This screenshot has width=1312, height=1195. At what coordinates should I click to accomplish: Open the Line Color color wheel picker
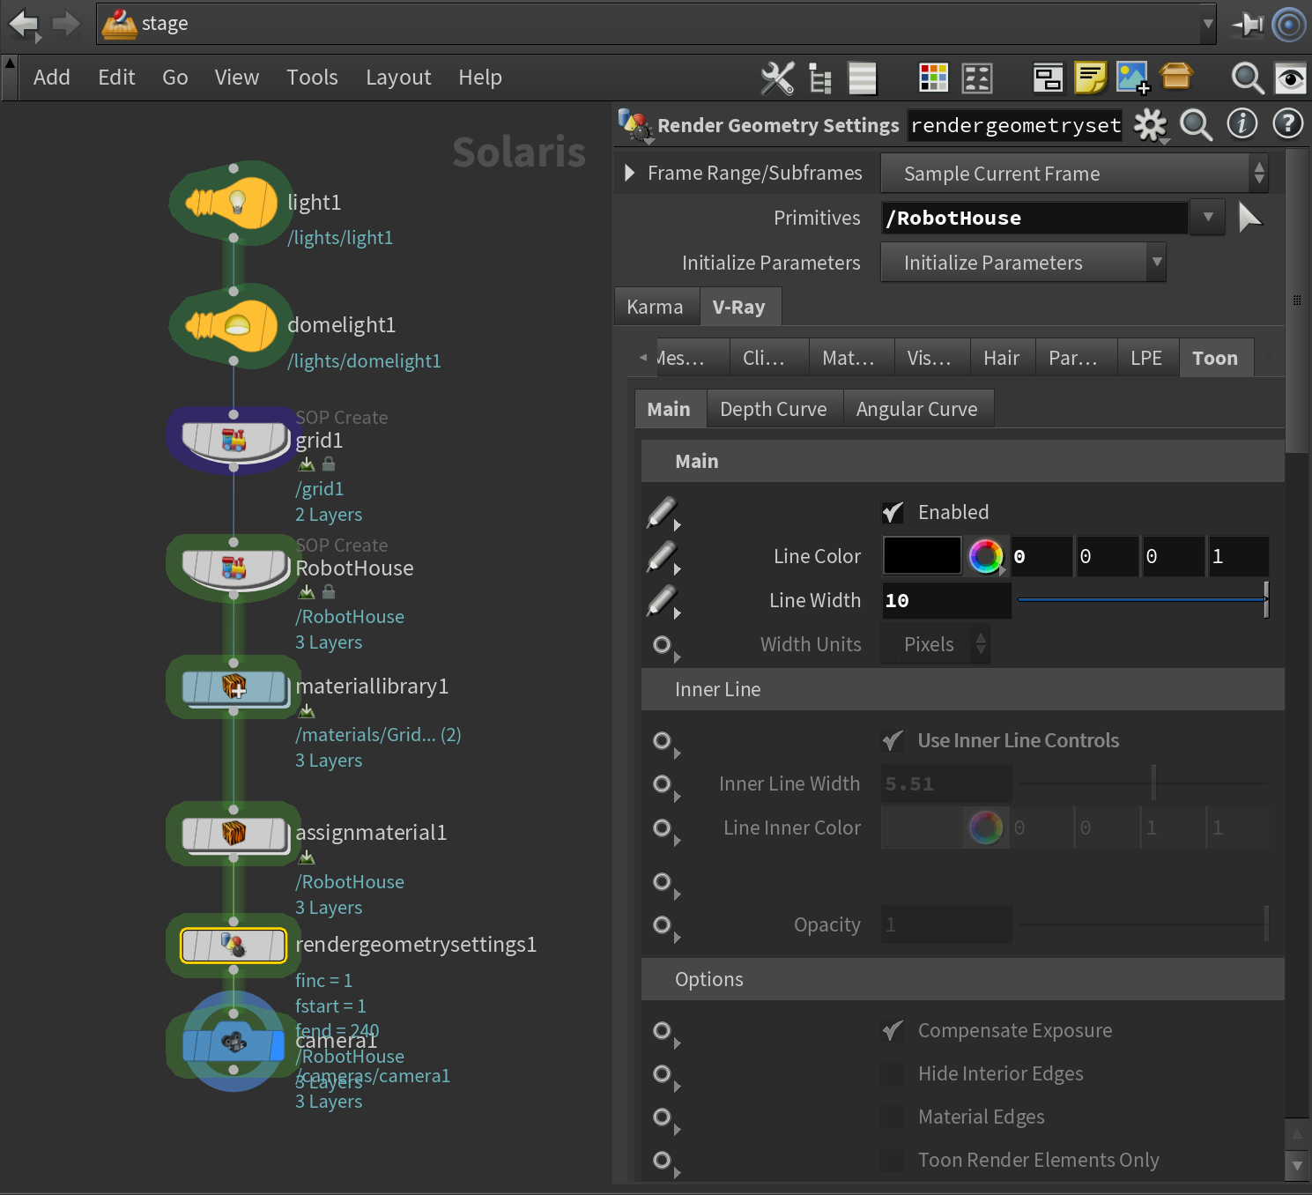[x=986, y=556]
